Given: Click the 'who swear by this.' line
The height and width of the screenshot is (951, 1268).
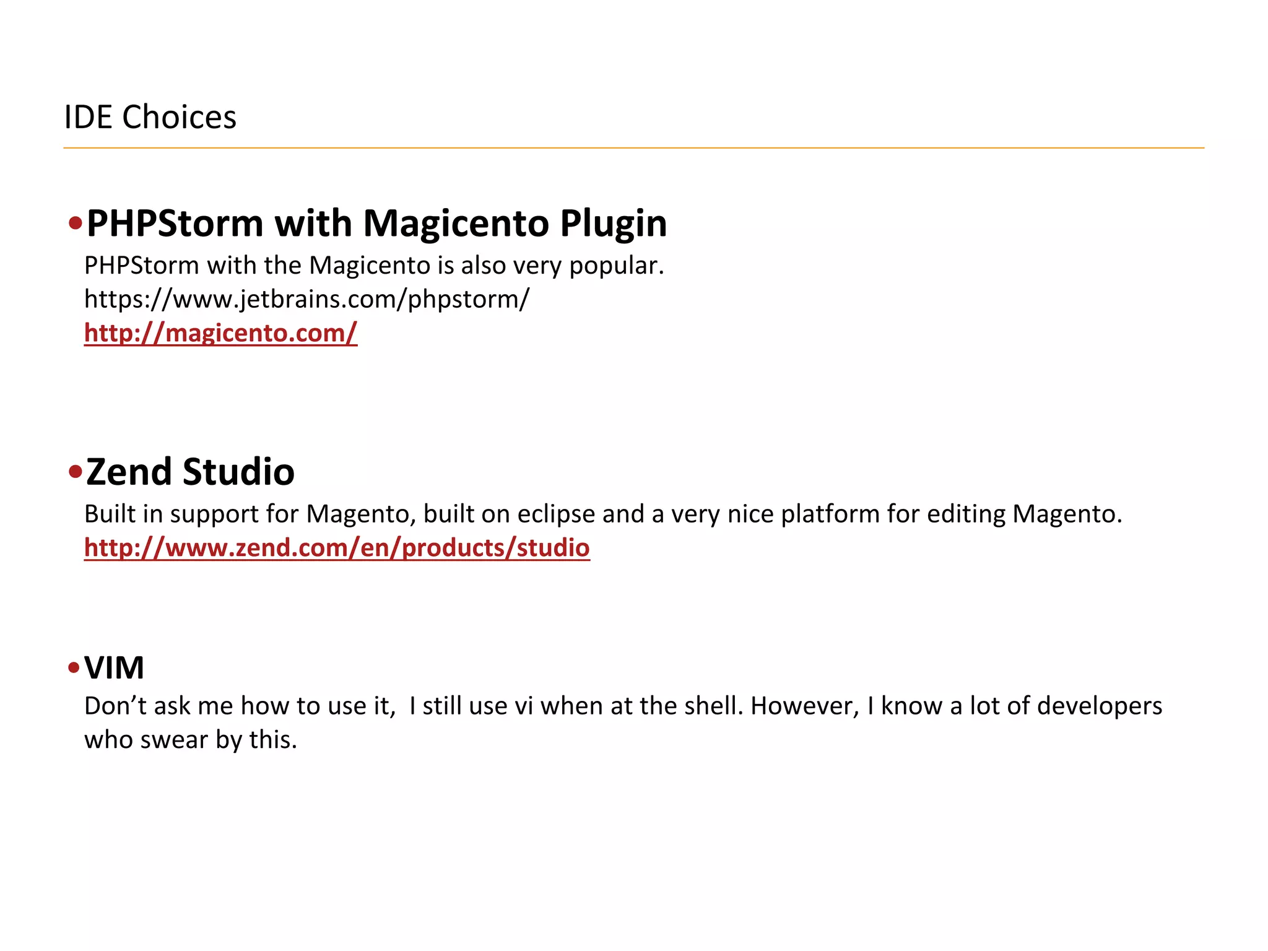Looking at the screenshot, I should coord(191,740).
